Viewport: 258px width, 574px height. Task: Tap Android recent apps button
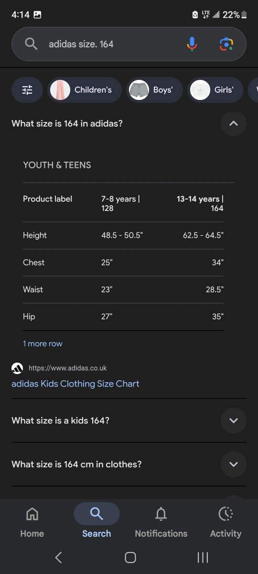[203, 557]
